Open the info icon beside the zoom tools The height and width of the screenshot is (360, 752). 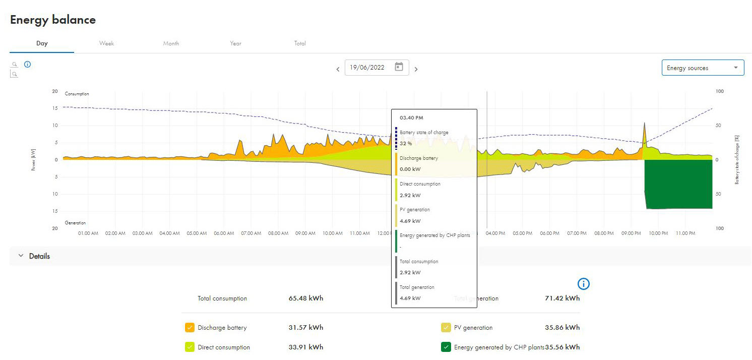(x=28, y=65)
